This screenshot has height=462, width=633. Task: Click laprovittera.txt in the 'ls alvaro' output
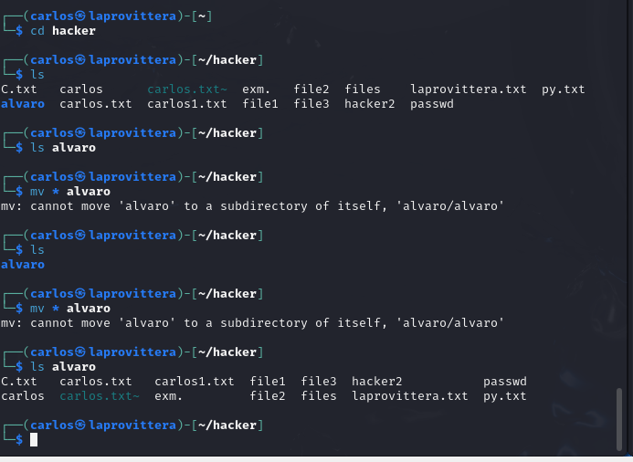tap(410, 396)
